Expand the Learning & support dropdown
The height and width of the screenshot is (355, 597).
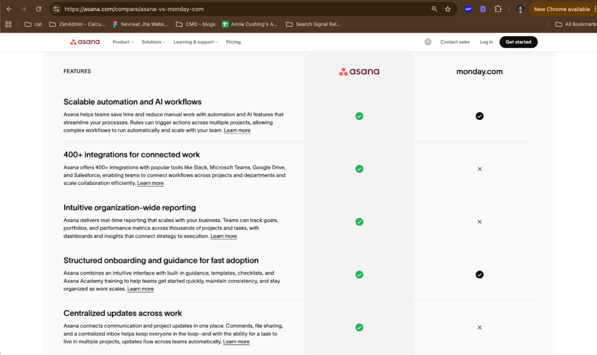click(x=195, y=42)
